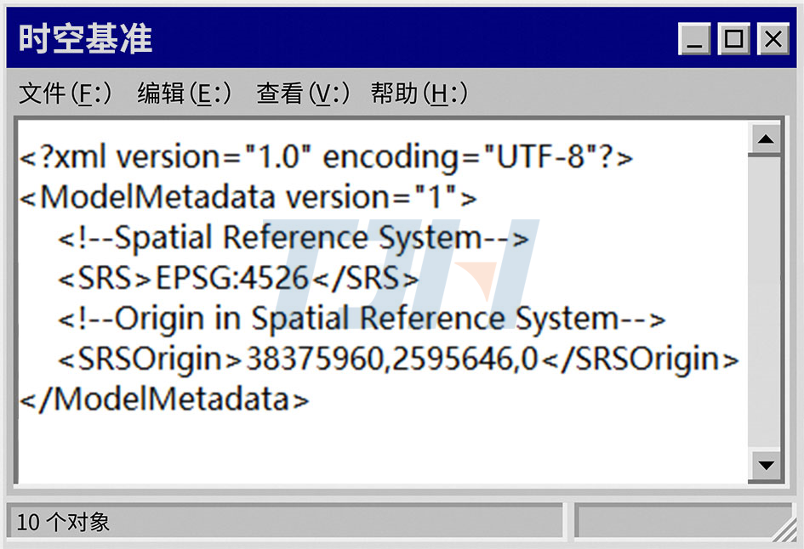Click the empty right status bar pane
Viewport: 804px width, 549px height.
click(x=685, y=522)
